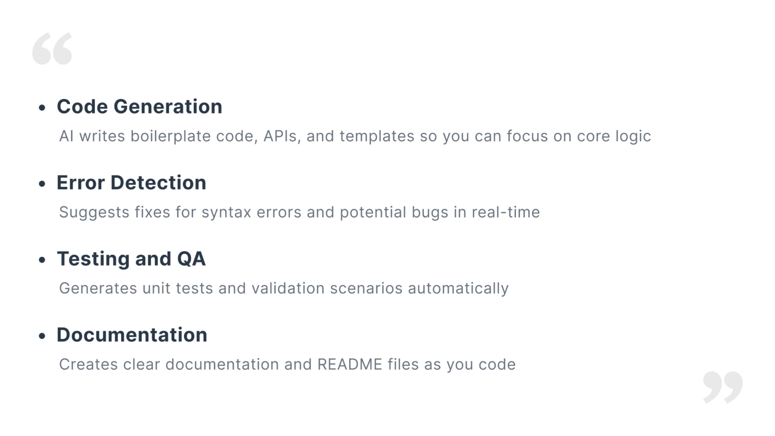Click the word README in the last line
775x436 pixels.
pyautogui.click(x=350, y=364)
